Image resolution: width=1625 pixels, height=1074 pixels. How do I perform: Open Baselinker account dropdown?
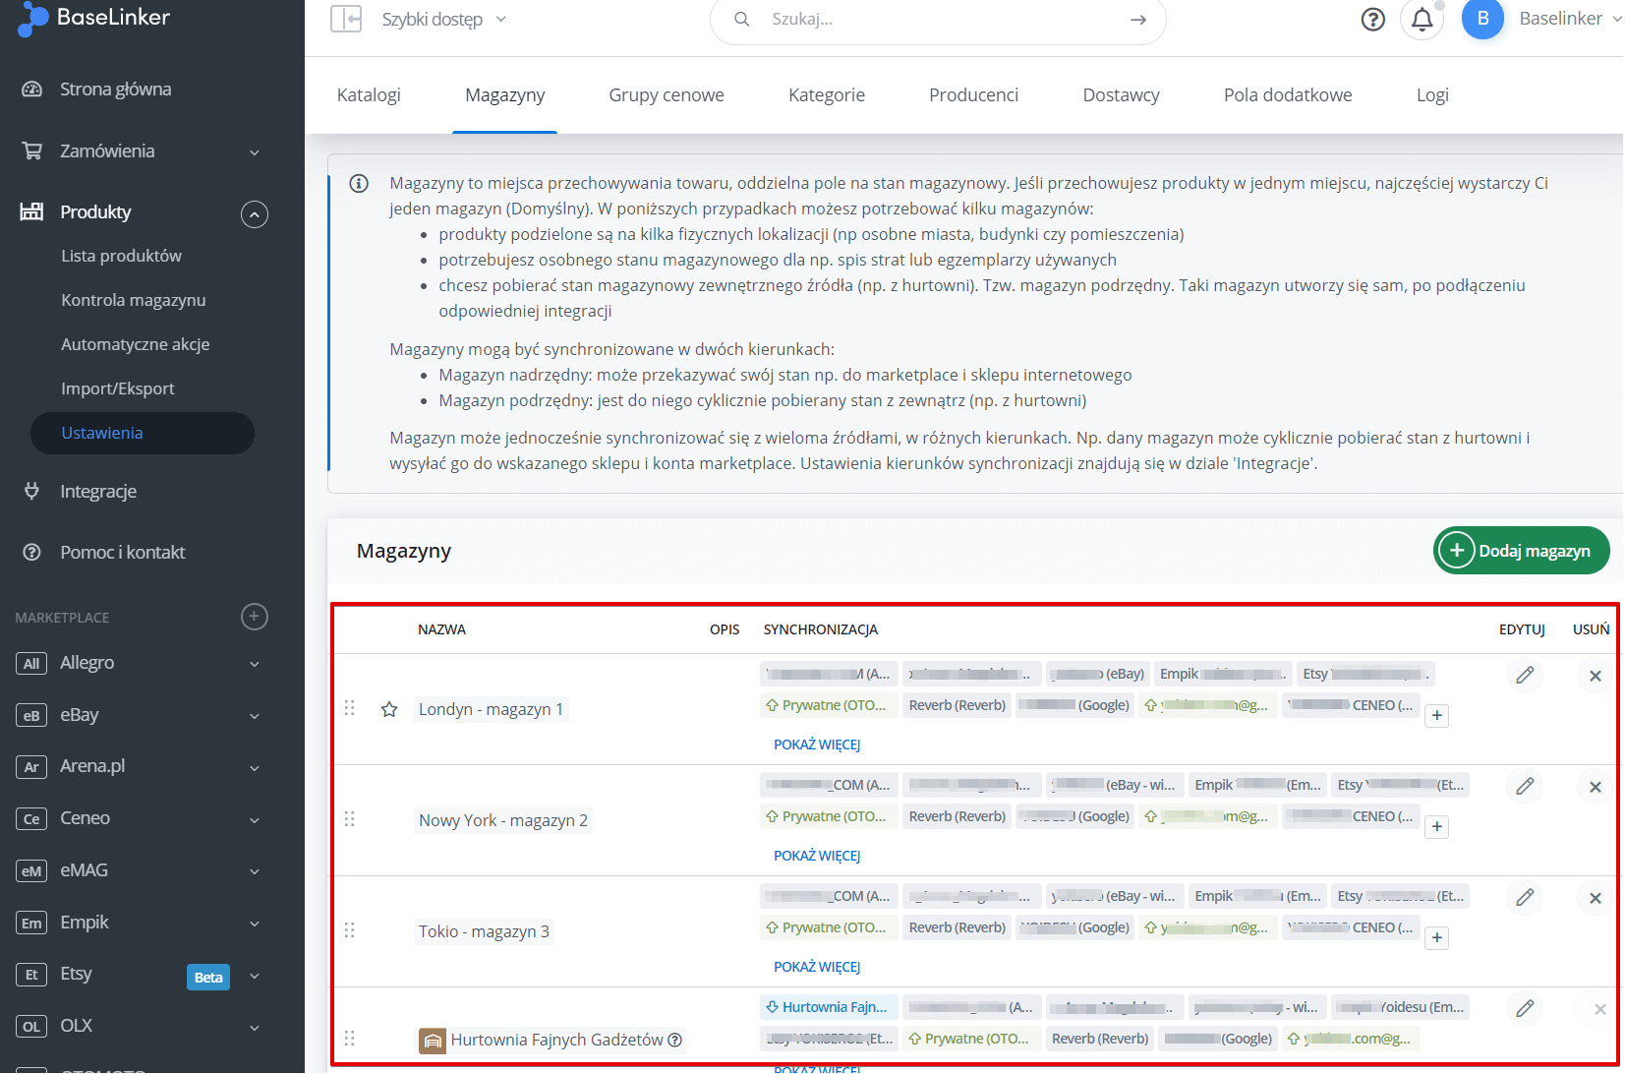[1570, 19]
